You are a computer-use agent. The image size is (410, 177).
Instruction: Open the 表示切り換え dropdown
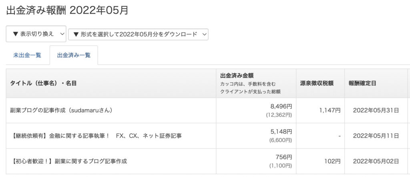pos(36,34)
